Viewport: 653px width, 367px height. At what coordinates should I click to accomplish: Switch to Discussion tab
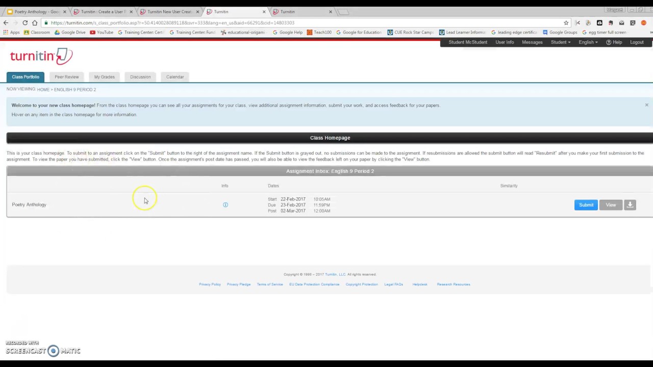point(140,77)
